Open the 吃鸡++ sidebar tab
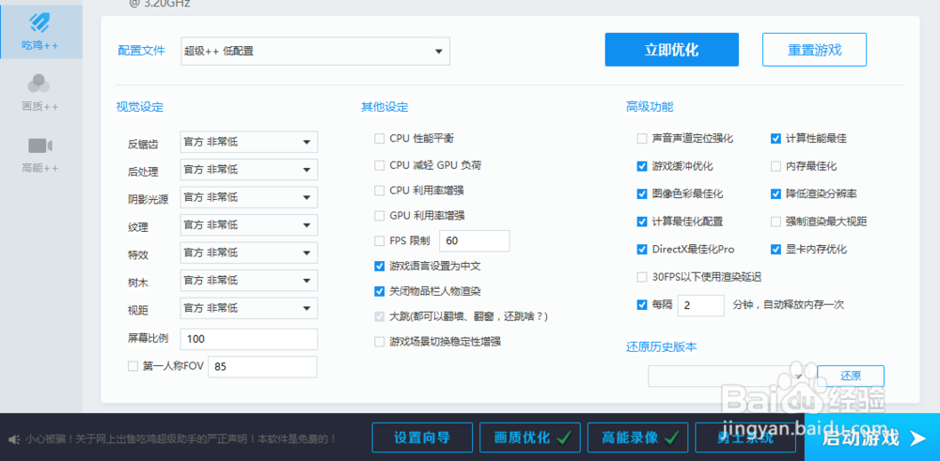Viewport: 940px width, 461px height. point(40,32)
